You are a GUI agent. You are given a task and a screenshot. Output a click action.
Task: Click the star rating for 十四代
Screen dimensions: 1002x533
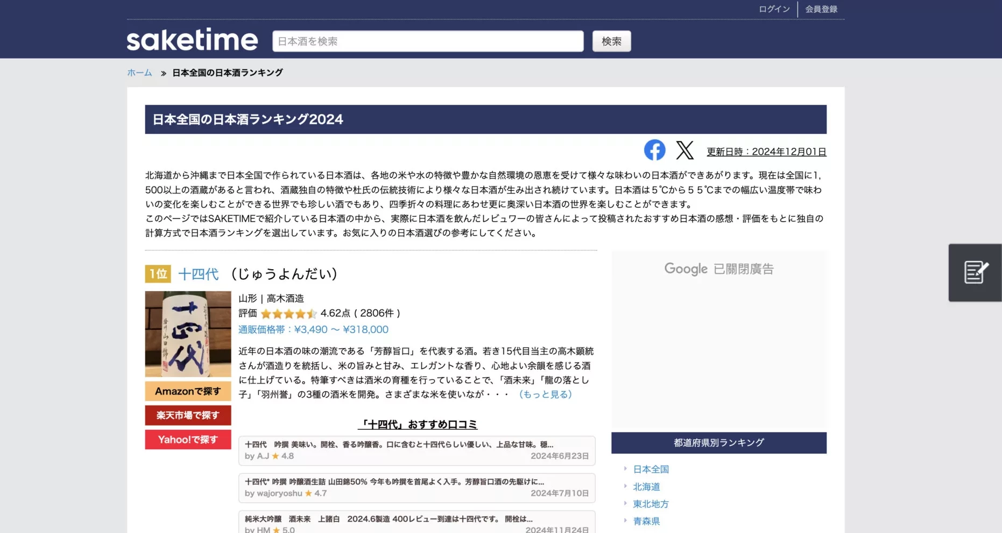point(288,314)
